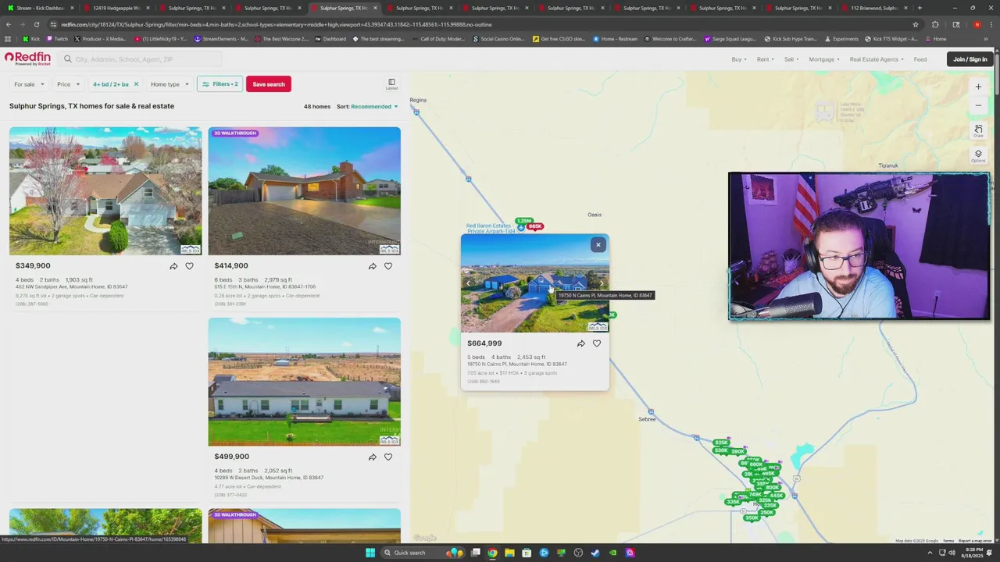
Task: Select the Draw tool on map
Action: [x=978, y=130]
